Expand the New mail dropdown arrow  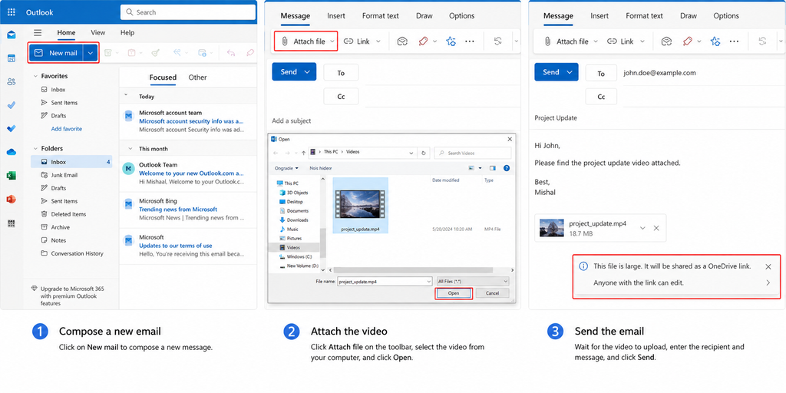(x=91, y=53)
